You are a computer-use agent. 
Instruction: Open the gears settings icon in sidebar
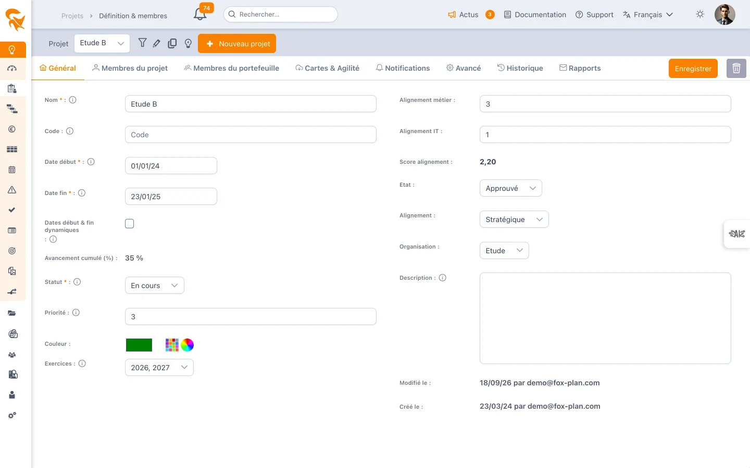tap(12, 415)
